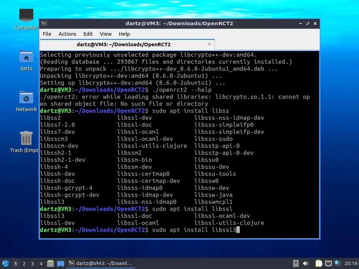Minimize the terminal window
The height and width of the screenshot is (269, 359).
[300, 23]
